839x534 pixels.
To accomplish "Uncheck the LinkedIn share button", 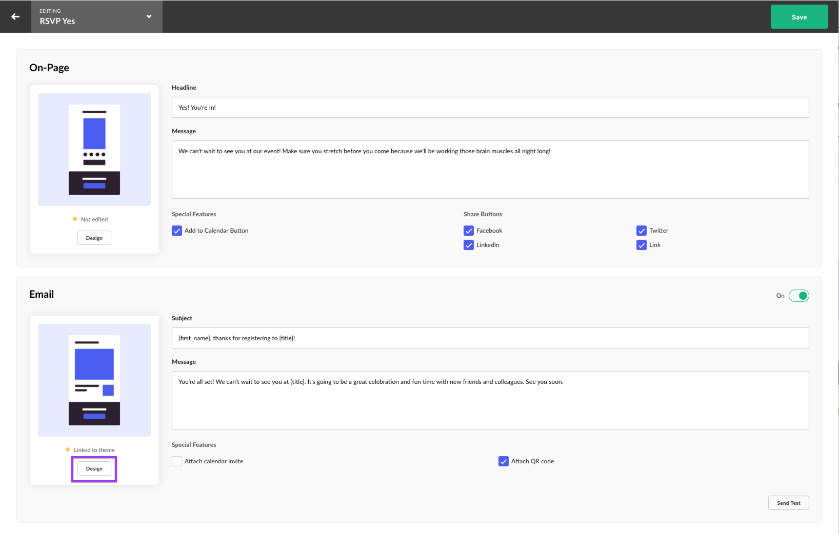I will tap(469, 245).
